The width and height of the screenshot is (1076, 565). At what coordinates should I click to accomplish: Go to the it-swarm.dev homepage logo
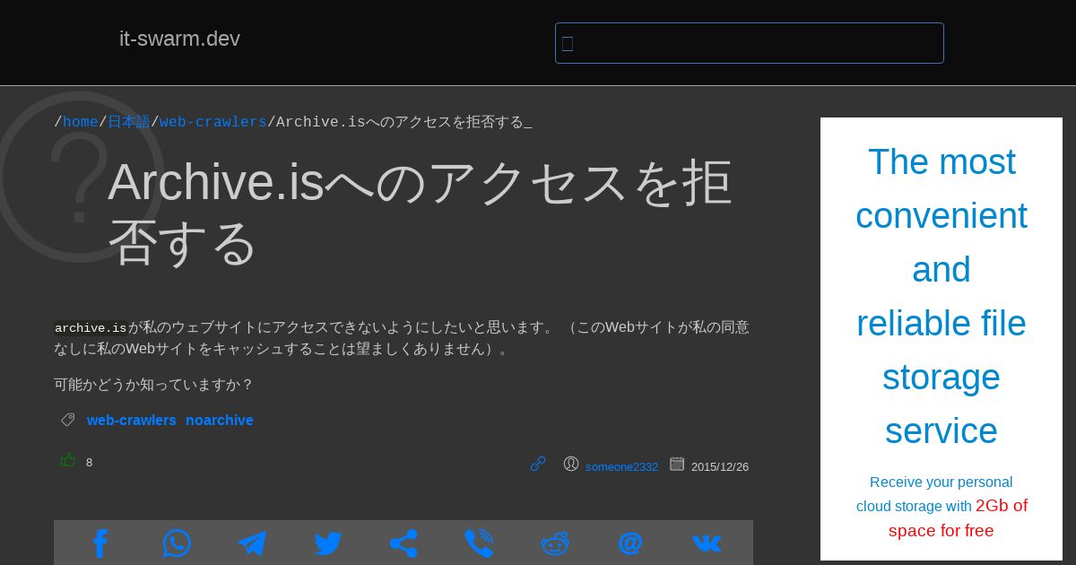(179, 39)
